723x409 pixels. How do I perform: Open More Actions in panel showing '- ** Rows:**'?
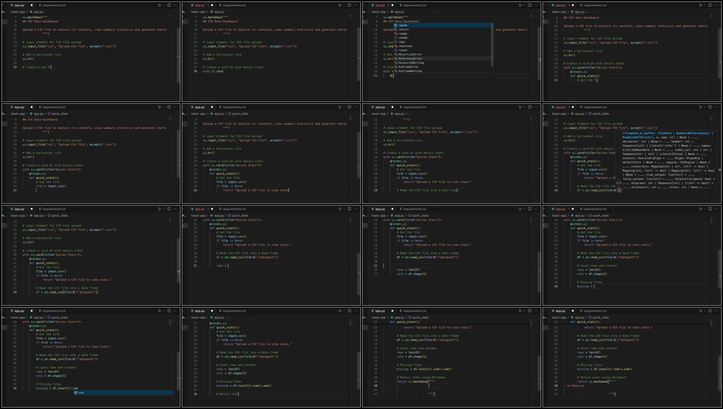coord(716,311)
